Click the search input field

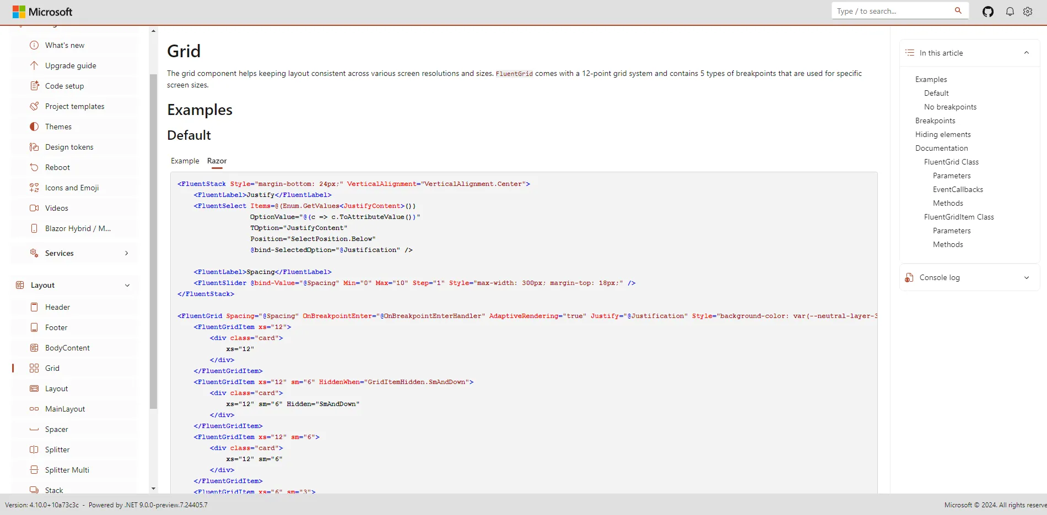[893, 11]
